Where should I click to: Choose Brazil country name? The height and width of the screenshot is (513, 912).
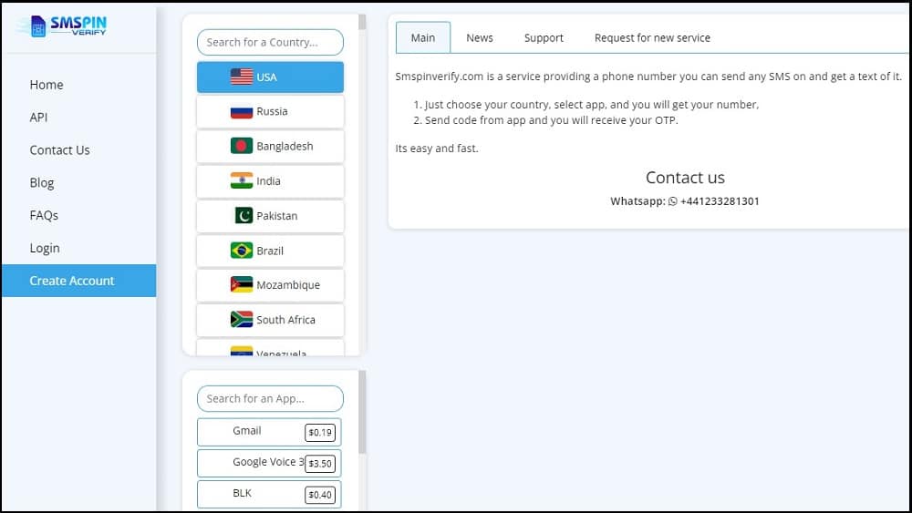click(x=270, y=251)
